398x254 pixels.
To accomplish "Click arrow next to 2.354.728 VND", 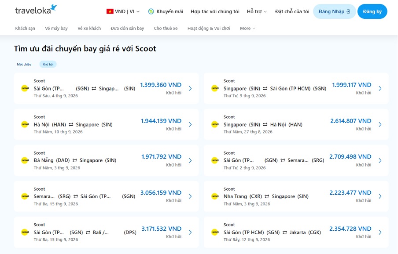I will click(x=380, y=232).
